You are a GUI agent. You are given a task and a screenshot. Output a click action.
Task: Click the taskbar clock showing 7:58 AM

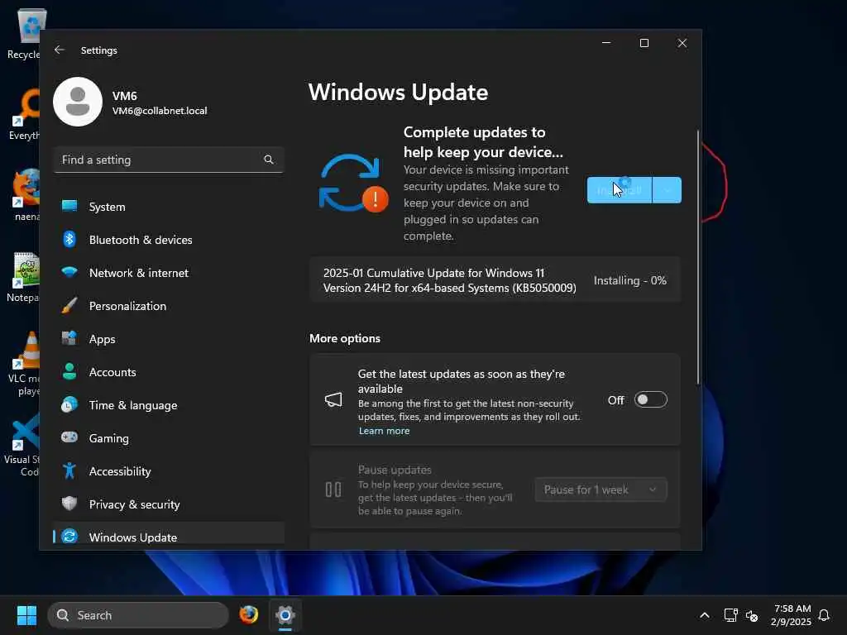[792, 615]
